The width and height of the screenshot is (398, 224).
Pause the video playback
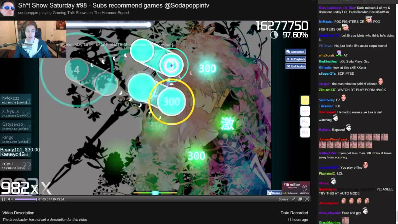[3, 199]
